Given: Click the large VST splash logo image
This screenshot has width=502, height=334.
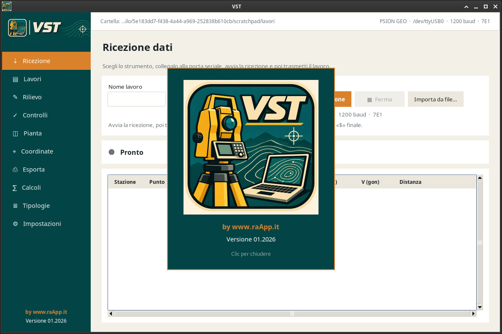Looking at the screenshot, I should (251, 147).
